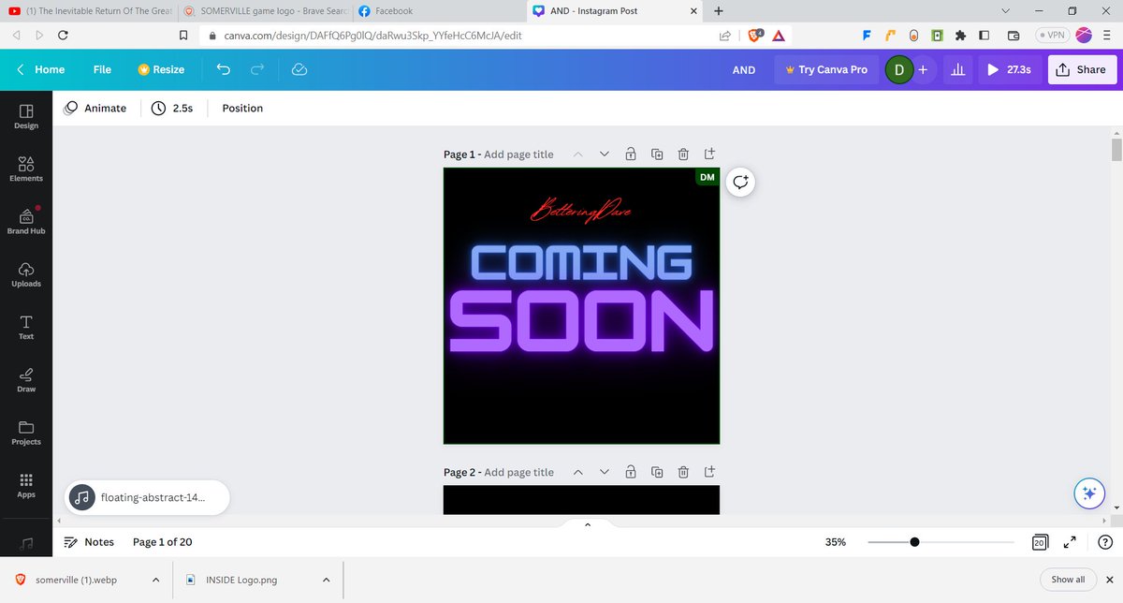The width and height of the screenshot is (1123, 603).
Task: Open the Resize menu
Action: coord(161,69)
